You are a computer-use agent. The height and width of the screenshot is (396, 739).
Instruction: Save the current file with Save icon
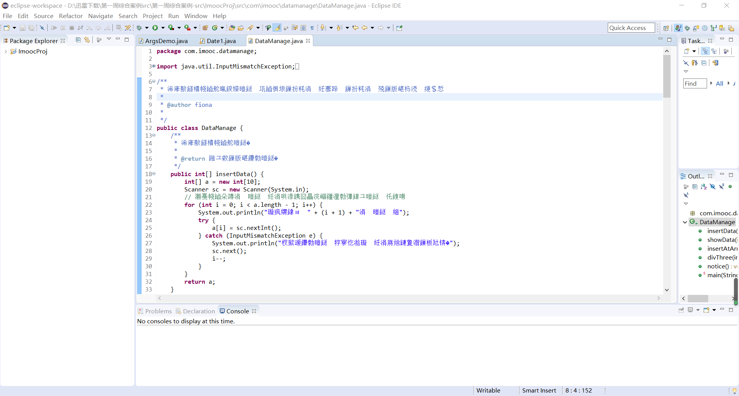(22, 28)
